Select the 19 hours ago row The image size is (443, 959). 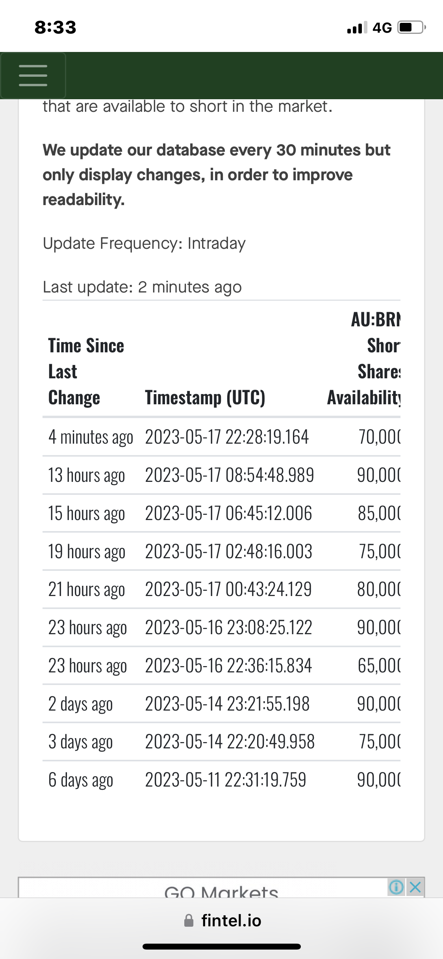[221, 551]
